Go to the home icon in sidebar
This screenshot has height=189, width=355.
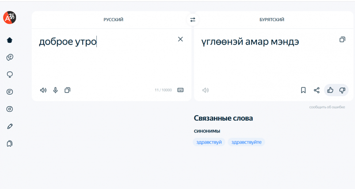10,40
